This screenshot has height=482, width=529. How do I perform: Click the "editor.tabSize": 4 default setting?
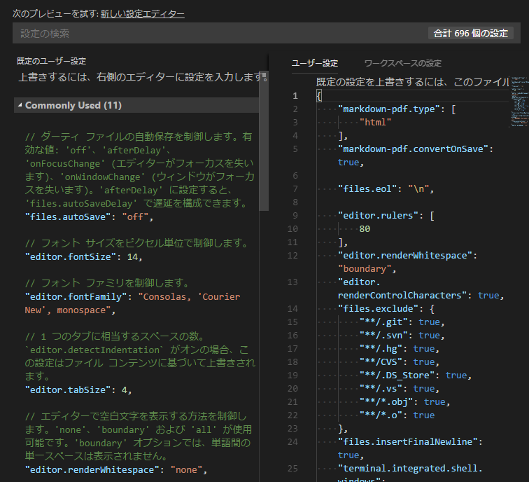(x=78, y=390)
